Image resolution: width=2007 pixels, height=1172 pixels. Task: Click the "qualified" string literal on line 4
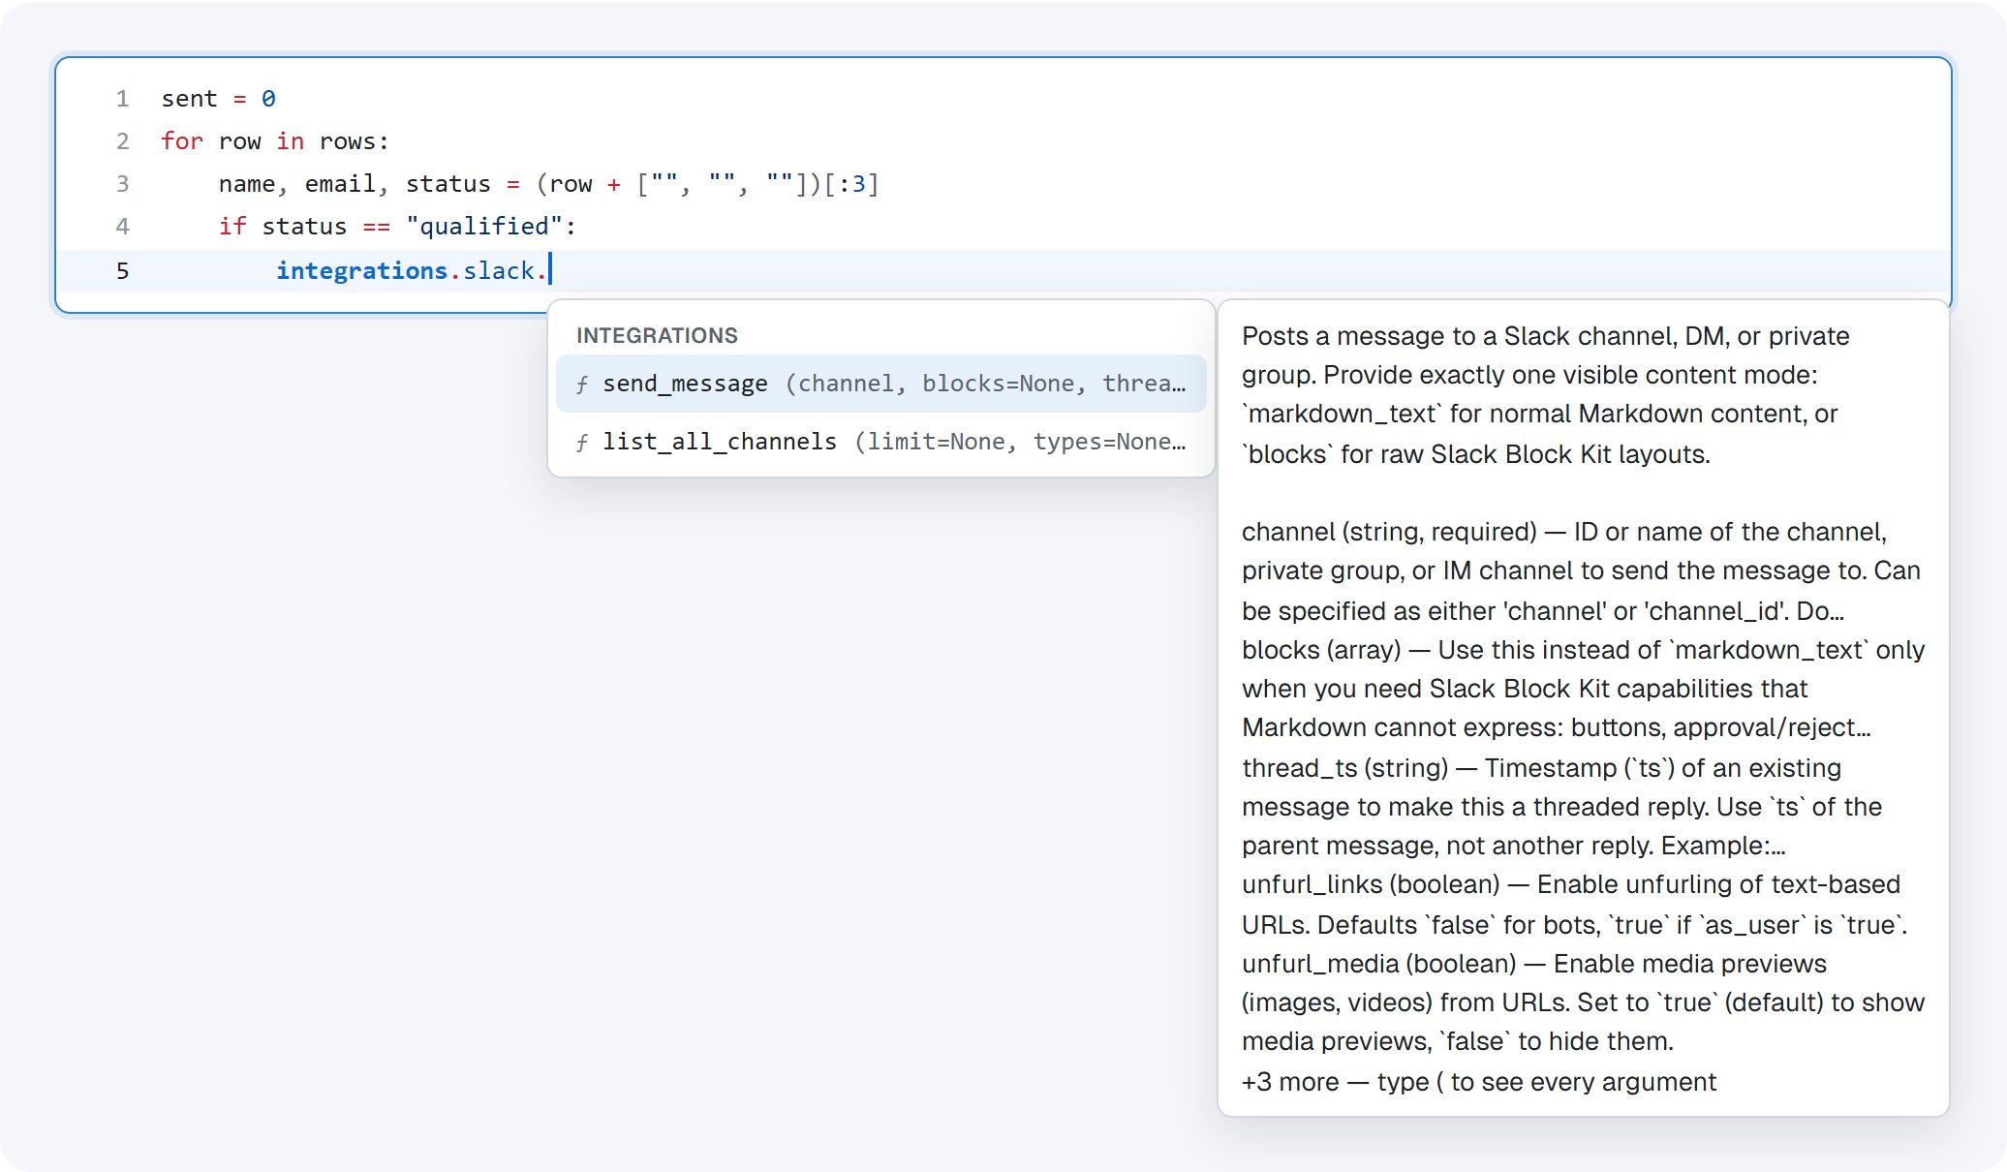pyautogui.click(x=484, y=227)
